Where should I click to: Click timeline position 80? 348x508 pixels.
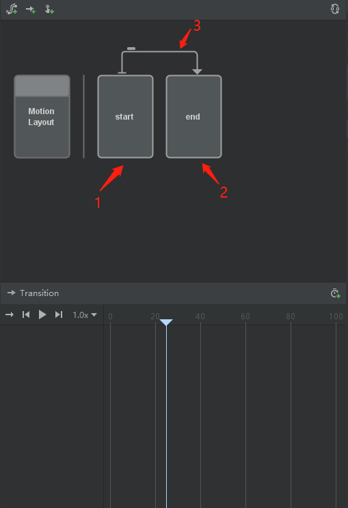point(291,316)
